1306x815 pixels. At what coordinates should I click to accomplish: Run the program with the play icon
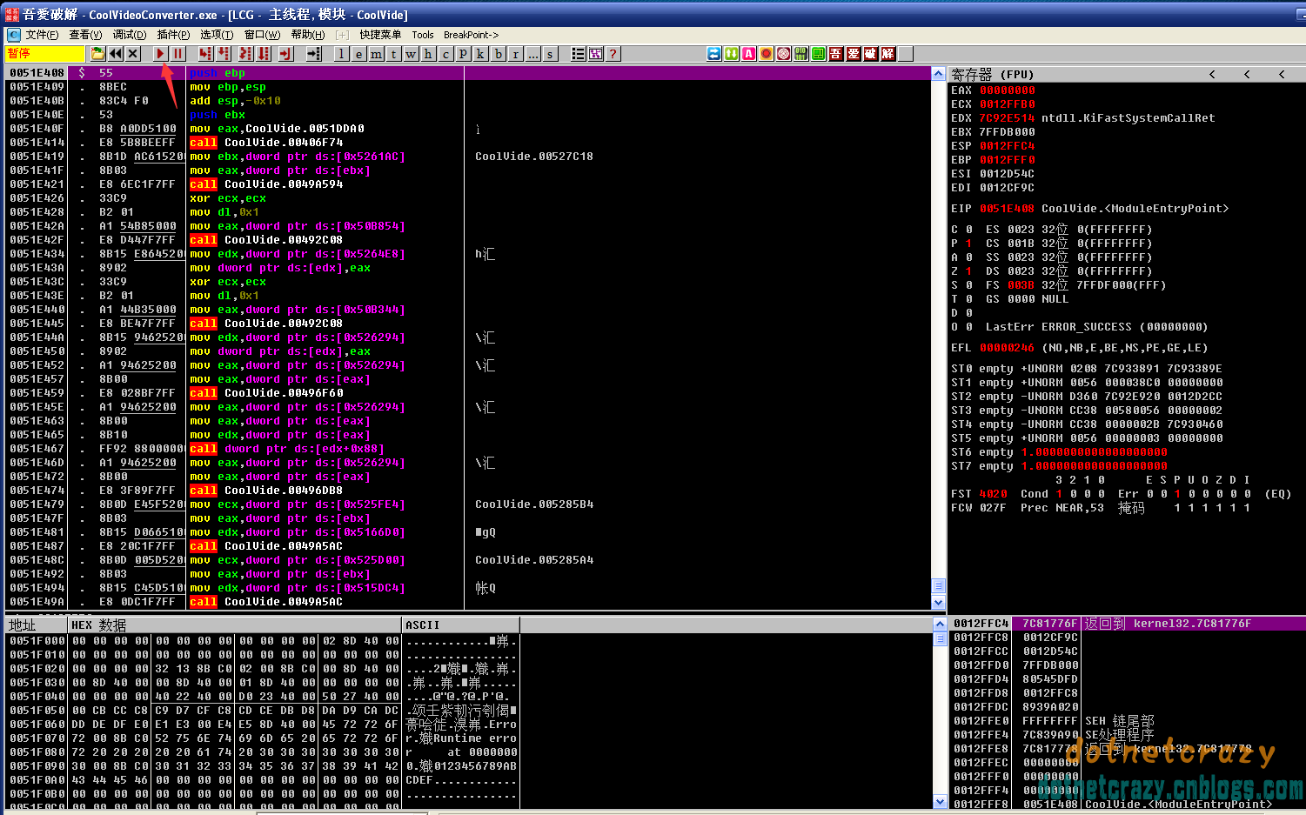click(x=160, y=54)
